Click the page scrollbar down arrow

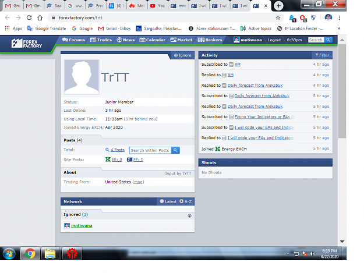[x=342, y=242]
